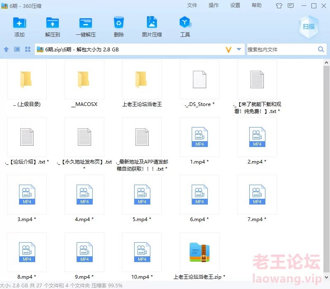The height and width of the screenshot is (289, 330).
Task: Open the skin (shirt) icon in title bar
Action: point(279,6)
